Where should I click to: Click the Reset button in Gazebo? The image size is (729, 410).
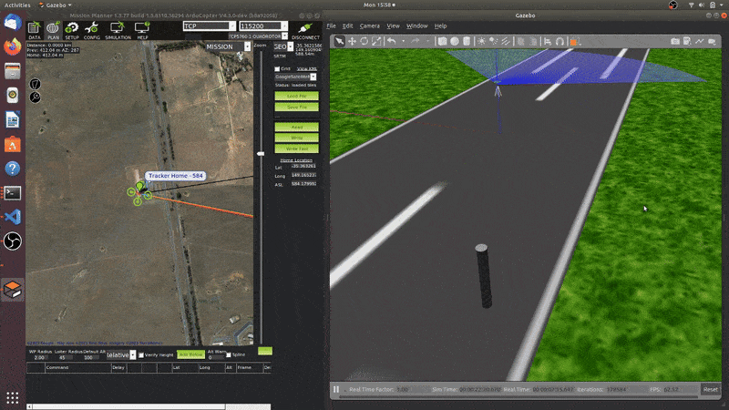(x=710, y=389)
